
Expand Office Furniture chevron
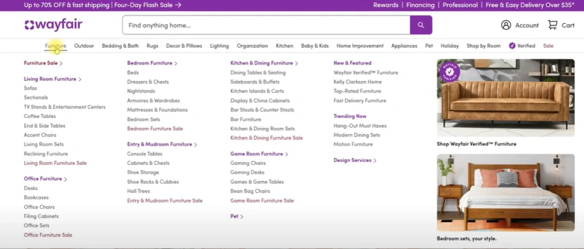pyautogui.click(x=66, y=179)
